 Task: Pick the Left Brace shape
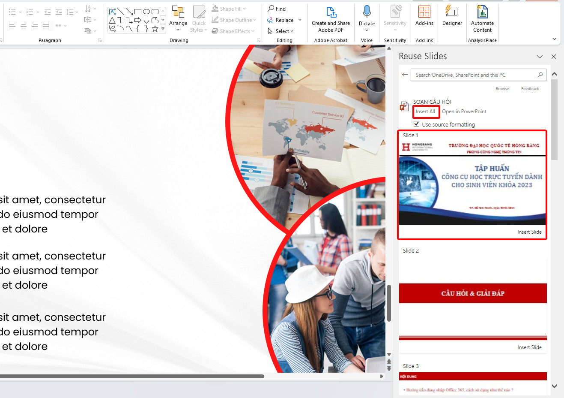[x=138, y=29]
